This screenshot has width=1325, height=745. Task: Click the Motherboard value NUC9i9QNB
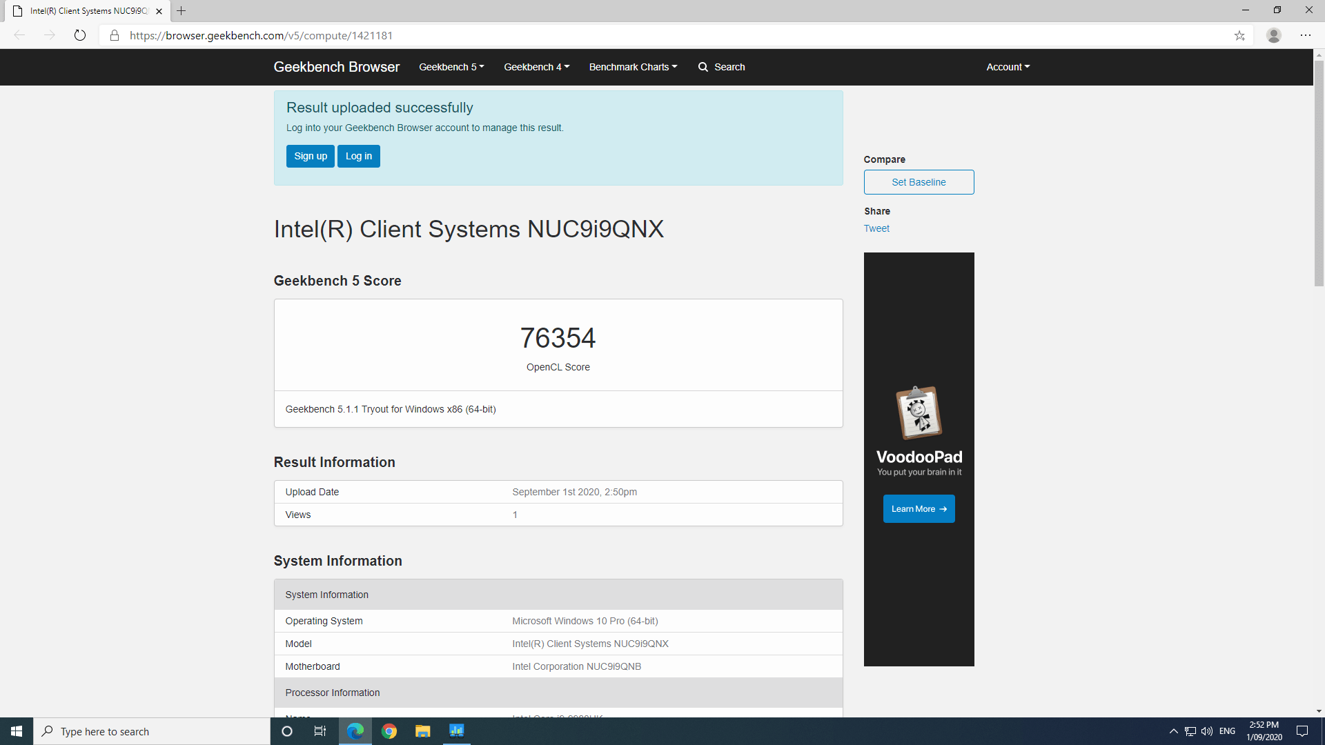(x=576, y=666)
